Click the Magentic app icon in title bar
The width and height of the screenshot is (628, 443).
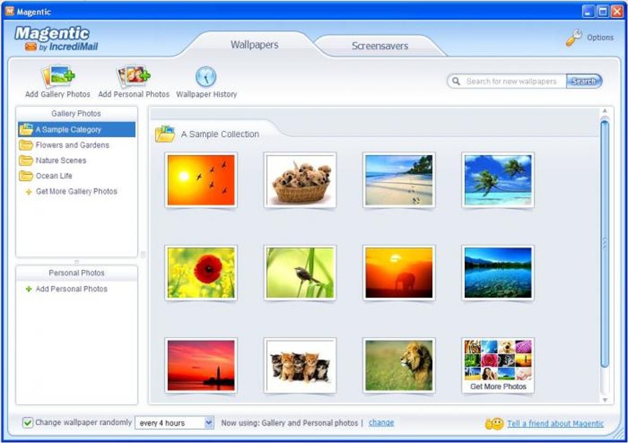[10, 11]
